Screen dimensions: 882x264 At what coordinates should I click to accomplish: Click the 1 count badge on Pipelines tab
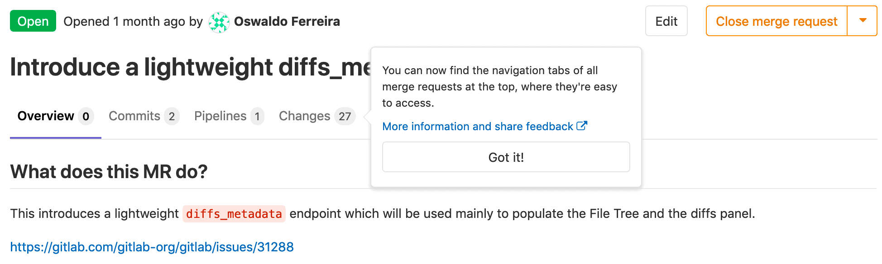point(256,116)
